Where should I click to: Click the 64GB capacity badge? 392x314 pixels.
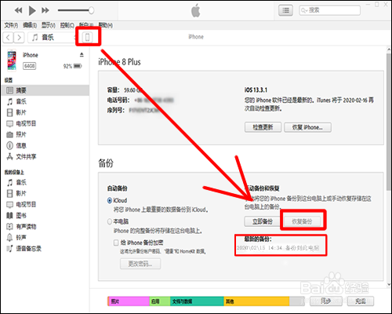coord(29,66)
